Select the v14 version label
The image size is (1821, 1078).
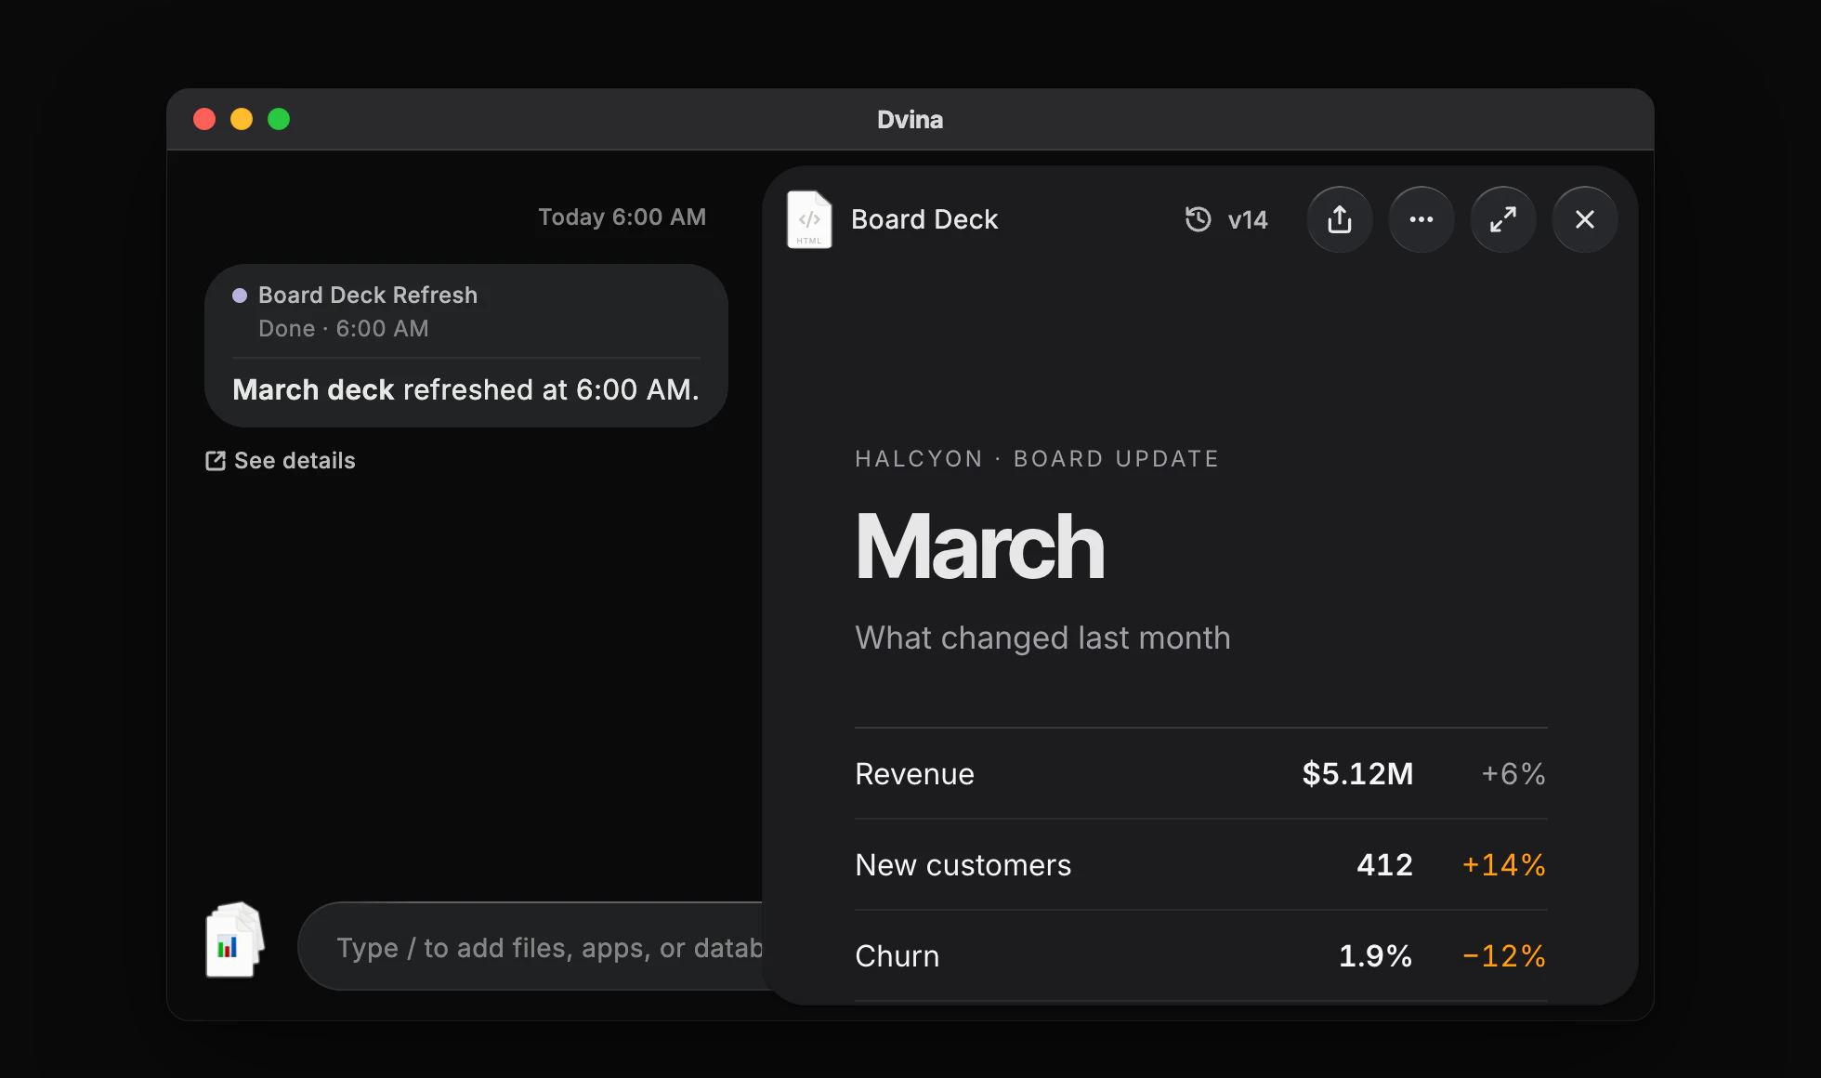[1247, 220]
